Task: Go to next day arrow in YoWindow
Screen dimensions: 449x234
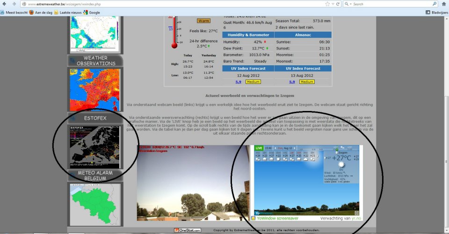Action: click(x=294, y=148)
